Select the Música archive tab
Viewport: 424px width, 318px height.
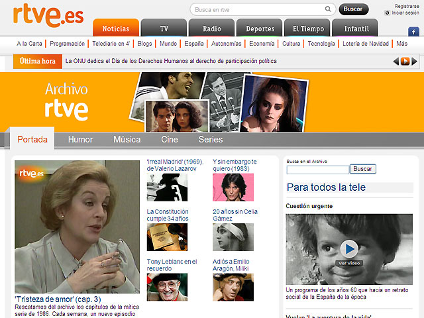[x=127, y=140]
